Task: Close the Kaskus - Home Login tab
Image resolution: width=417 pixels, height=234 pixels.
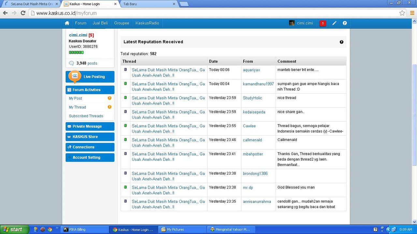Action: click(115, 4)
